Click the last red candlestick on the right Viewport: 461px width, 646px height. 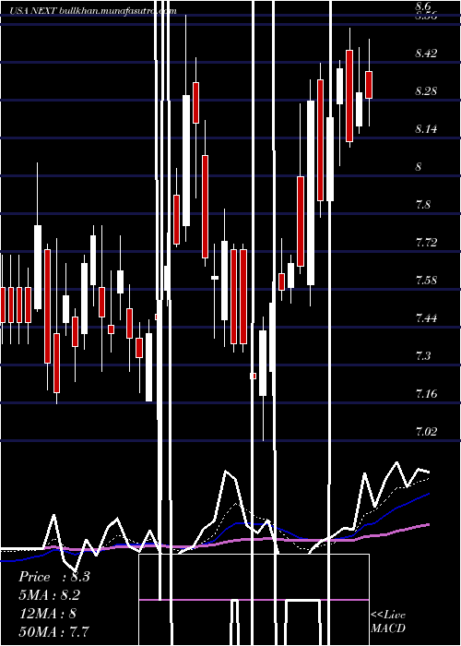[369, 85]
